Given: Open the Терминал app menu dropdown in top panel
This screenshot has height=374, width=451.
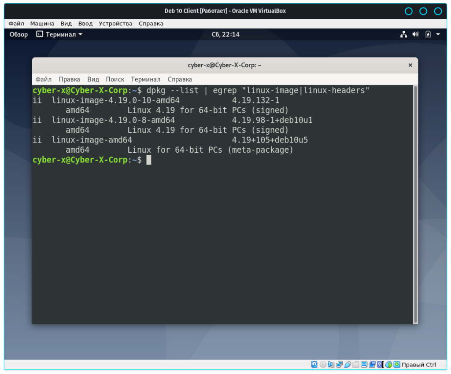Looking at the screenshot, I should tap(59, 34).
